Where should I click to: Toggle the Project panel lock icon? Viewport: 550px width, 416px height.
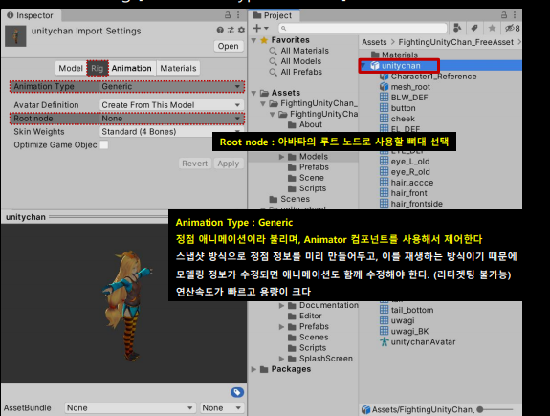tap(504, 14)
